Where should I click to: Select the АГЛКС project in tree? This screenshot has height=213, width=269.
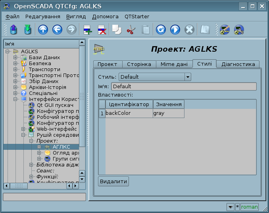point(61,147)
